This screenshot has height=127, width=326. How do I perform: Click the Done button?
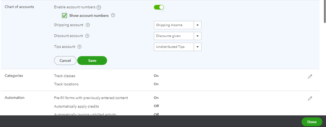click(x=312, y=122)
